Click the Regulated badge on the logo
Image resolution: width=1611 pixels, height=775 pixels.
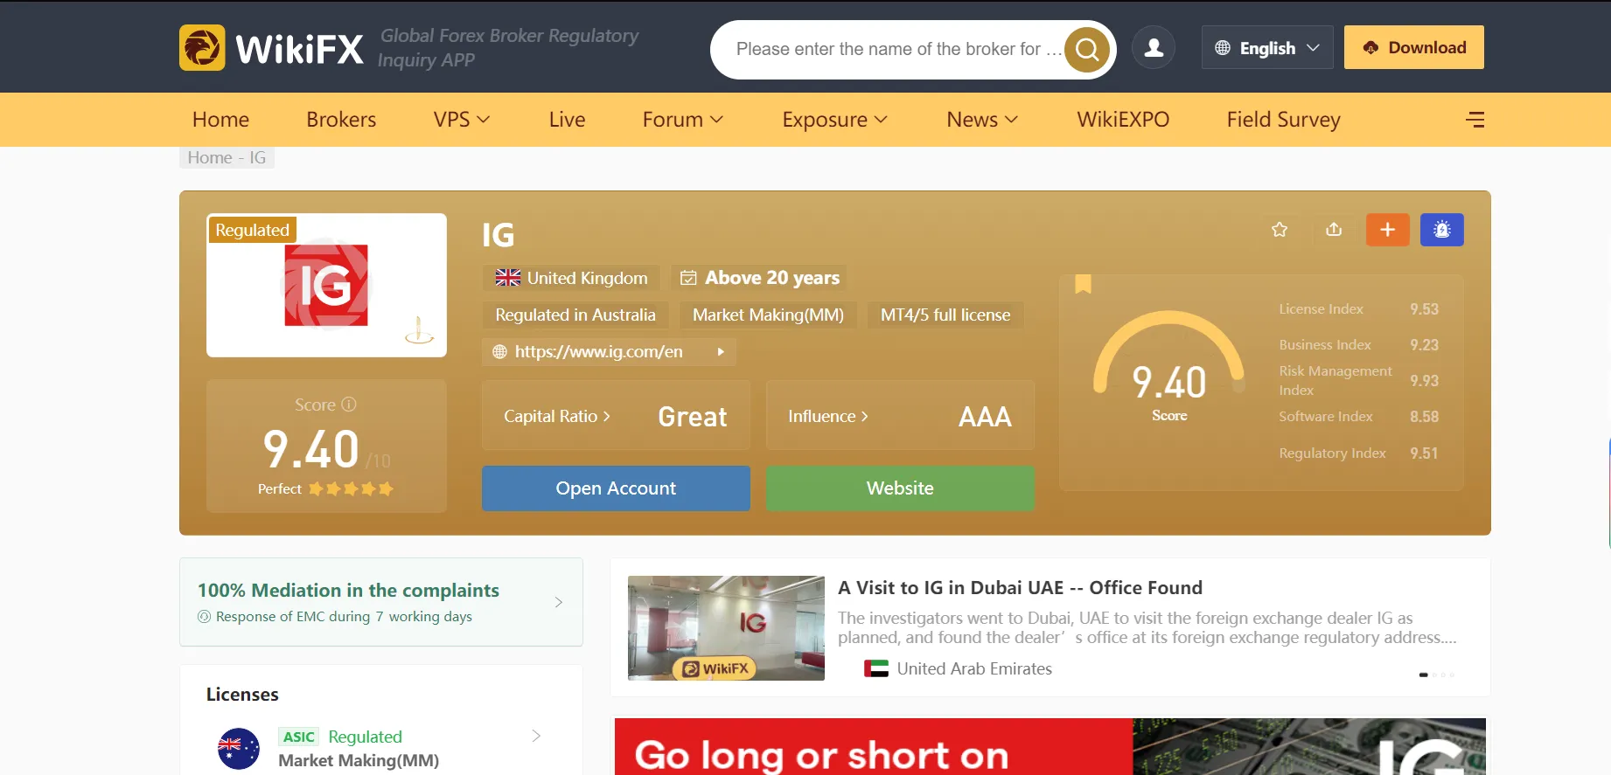(252, 230)
